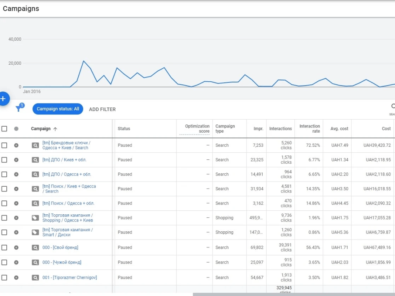Tick the select-all checkbox in table header
The width and height of the screenshot is (395, 296).
4,129
